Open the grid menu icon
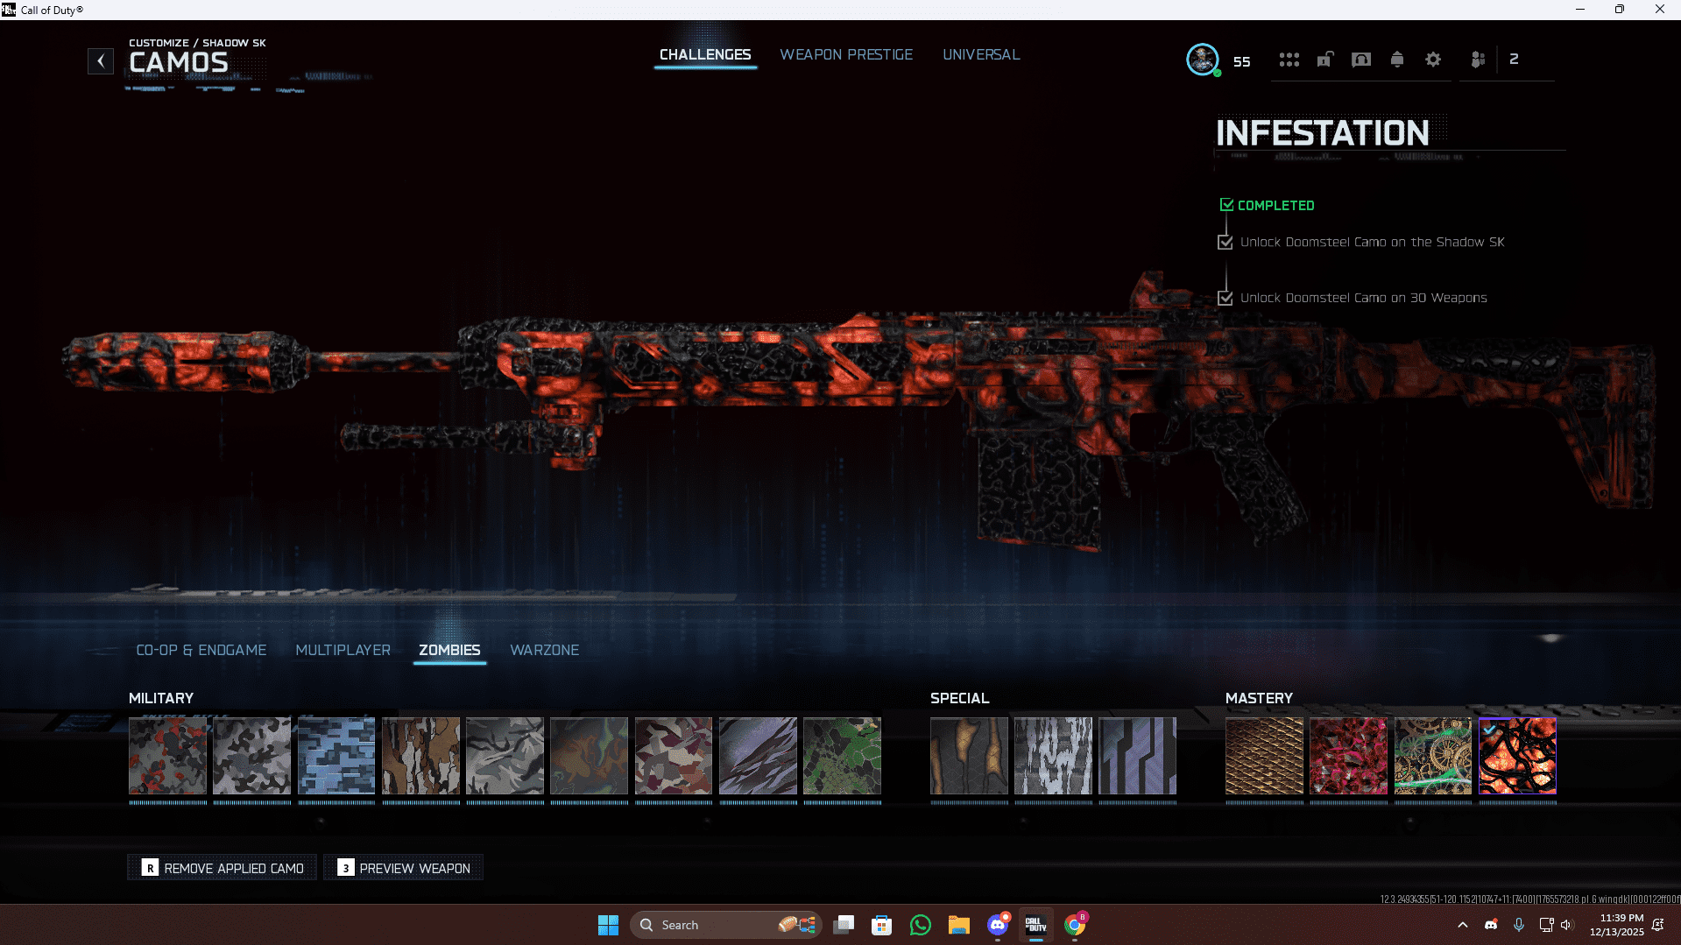 click(x=1289, y=60)
